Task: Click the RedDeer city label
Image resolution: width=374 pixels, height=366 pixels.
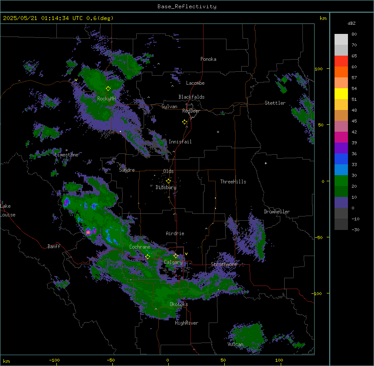Action: [x=191, y=111]
